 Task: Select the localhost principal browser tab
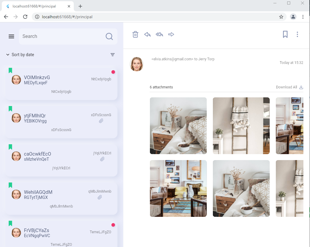tap(36, 6)
